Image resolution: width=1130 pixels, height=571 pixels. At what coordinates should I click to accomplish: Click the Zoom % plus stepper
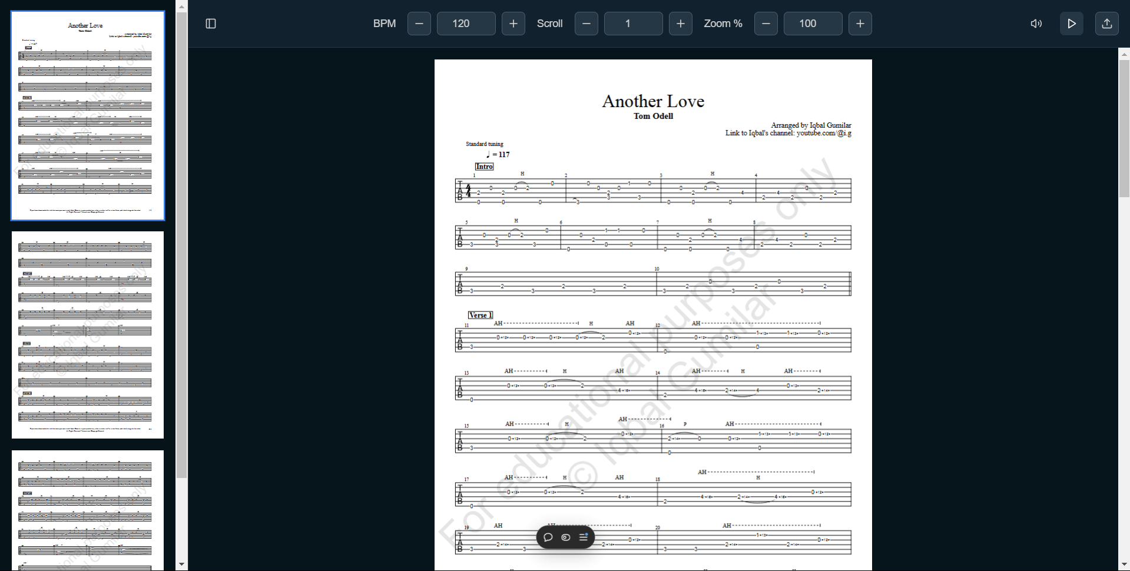point(860,24)
